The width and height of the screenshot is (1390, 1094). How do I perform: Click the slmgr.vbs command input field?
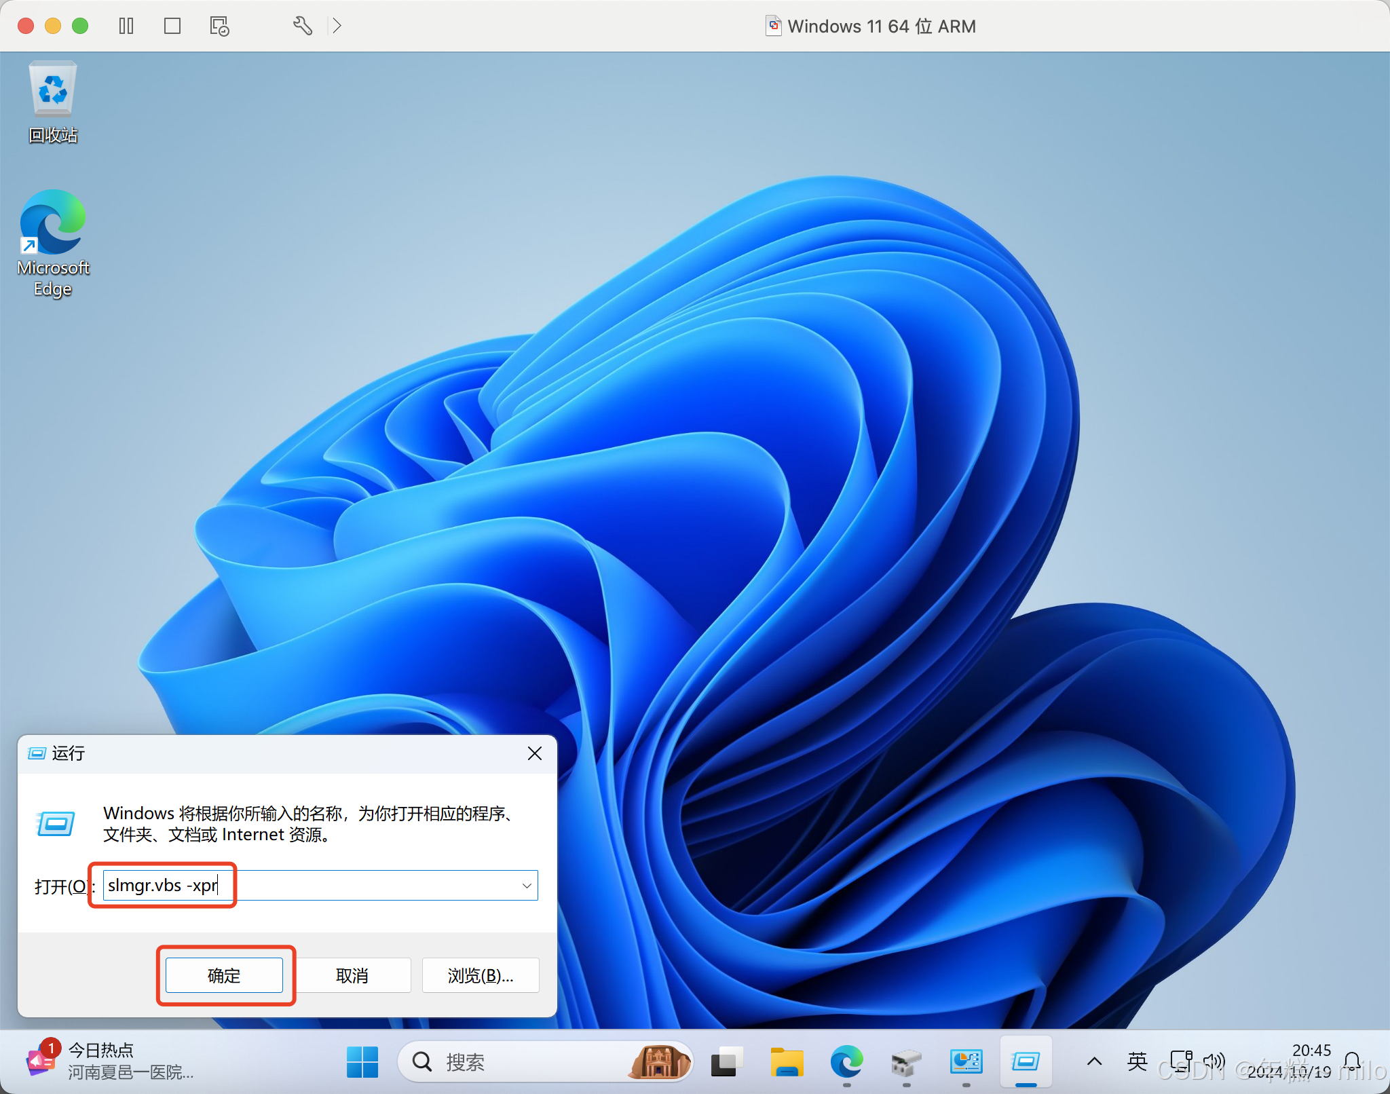pos(312,886)
